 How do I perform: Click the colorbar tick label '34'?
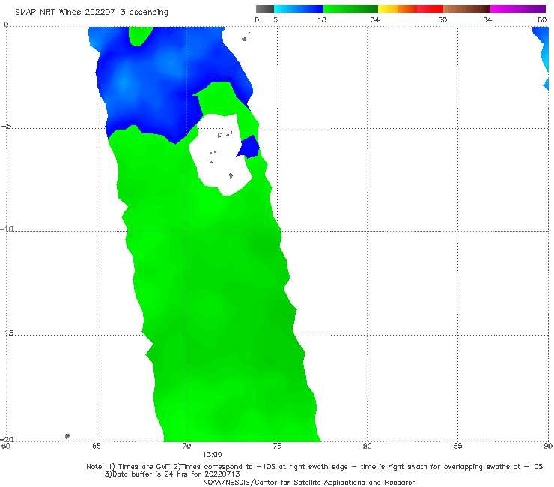coord(375,19)
